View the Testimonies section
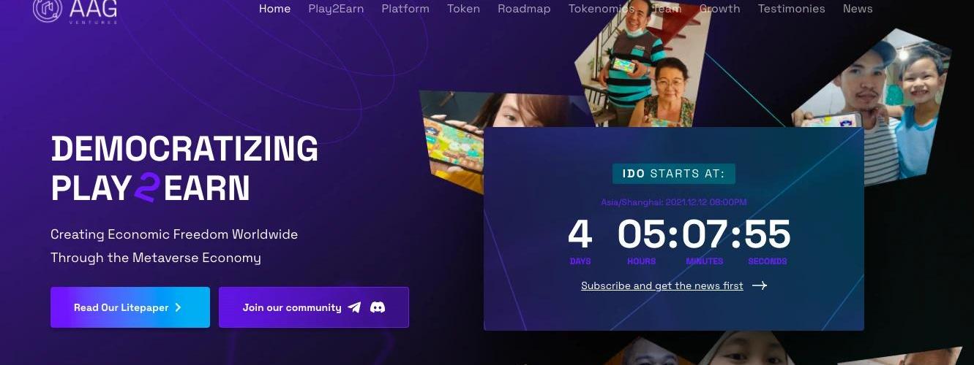Image resolution: width=974 pixels, height=365 pixels. [791, 9]
